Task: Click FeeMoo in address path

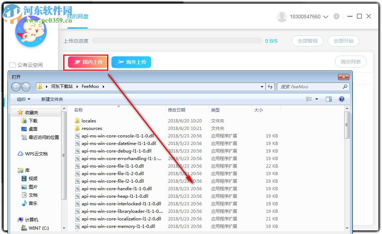Action: tap(90, 86)
